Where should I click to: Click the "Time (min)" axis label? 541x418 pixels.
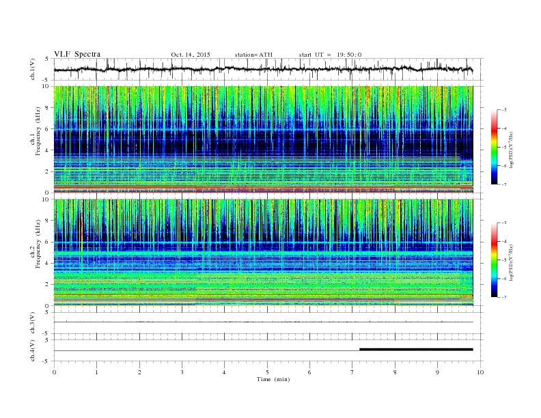point(273,379)
